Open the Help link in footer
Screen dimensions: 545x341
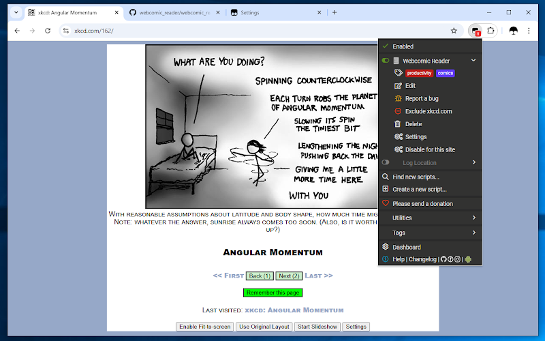coord(399,259)
